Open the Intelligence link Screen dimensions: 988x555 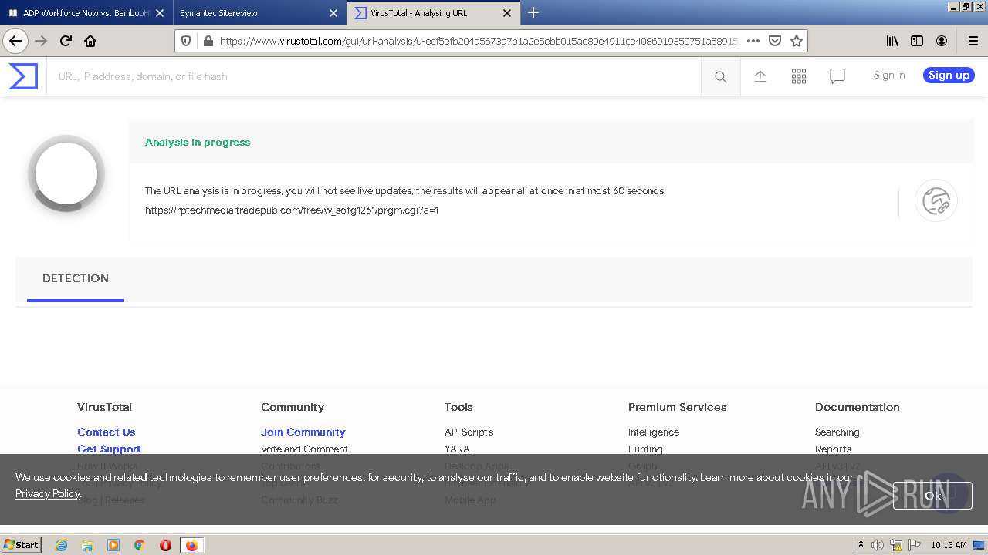click(x=654, y=432)
